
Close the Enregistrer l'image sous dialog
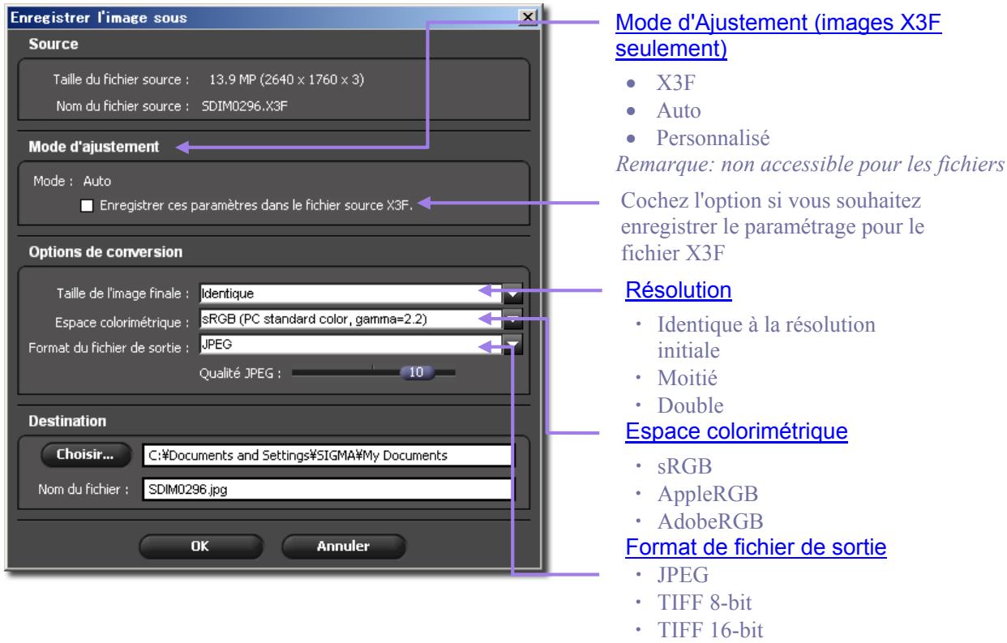[x=529, y=17]
